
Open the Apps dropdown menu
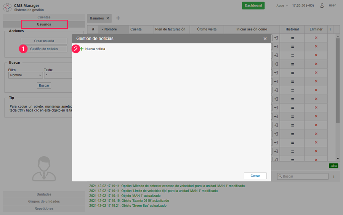(x=282, y=6)
